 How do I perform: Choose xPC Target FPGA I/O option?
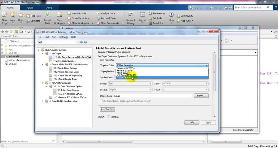coord(162,75)
